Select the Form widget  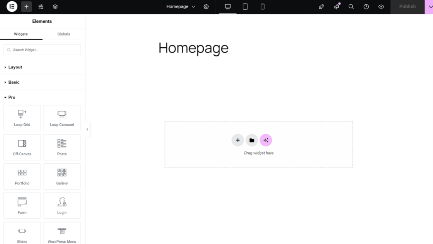(x=22, y=206)
